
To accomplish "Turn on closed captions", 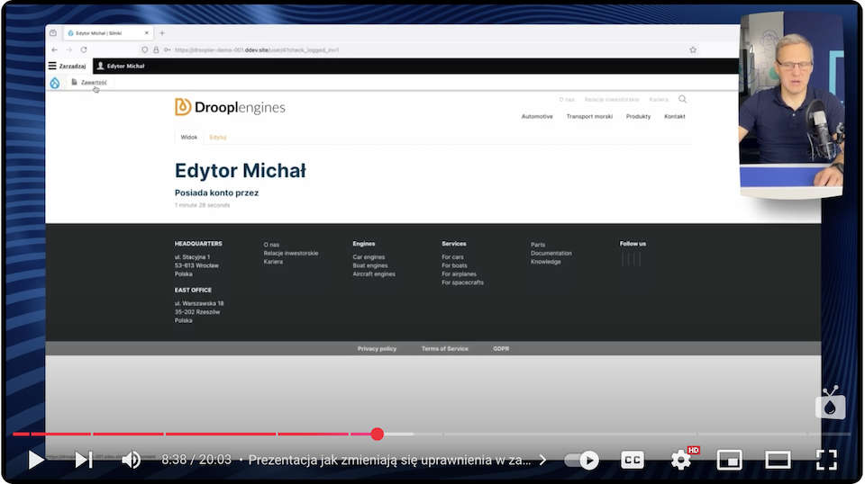I will [x=633, y=460].
